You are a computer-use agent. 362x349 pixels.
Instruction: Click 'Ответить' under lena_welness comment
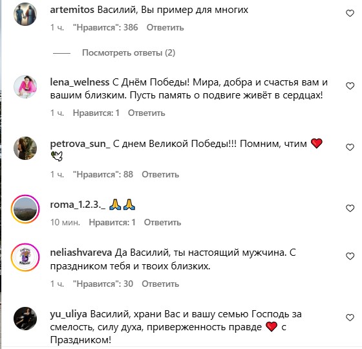click(147, 113)
